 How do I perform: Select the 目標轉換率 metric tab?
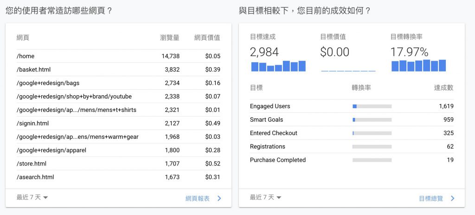(x=406, y=37)
